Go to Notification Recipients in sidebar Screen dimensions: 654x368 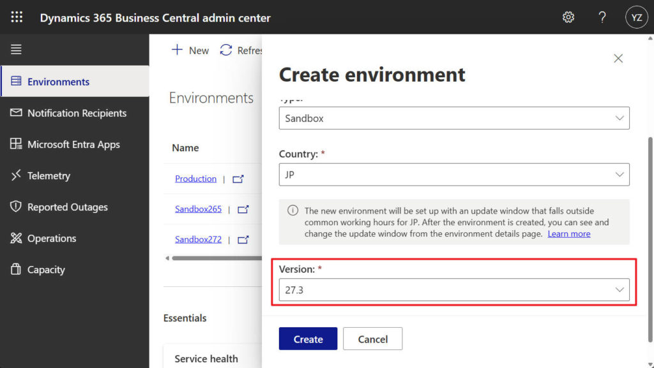pyautogui.click(x=77, y=113)
